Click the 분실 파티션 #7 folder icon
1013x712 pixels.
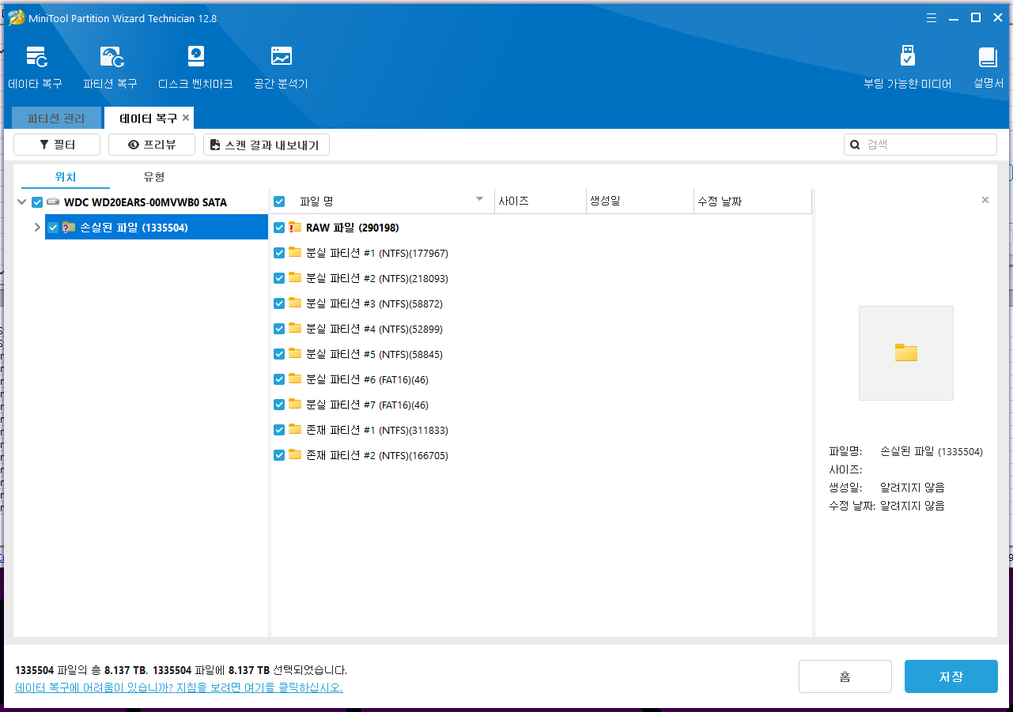(295, 405)
